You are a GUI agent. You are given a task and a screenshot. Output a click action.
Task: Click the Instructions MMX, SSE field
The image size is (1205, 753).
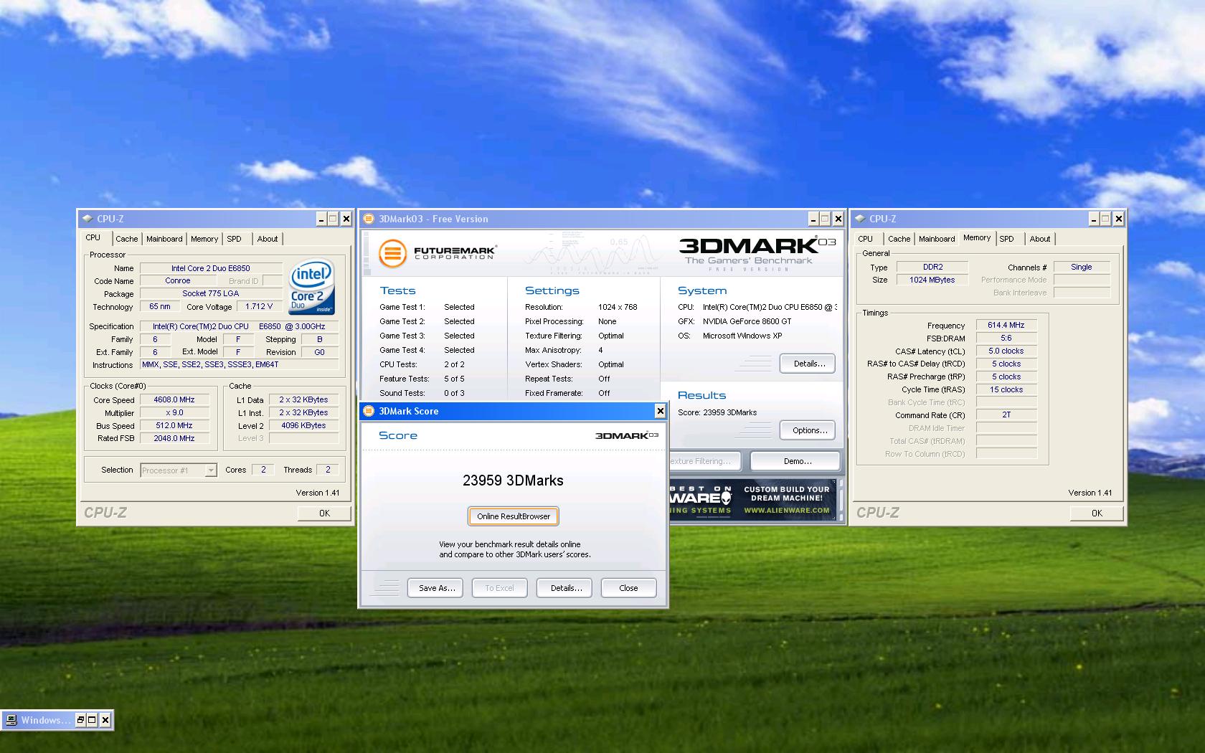pos(240,365)
